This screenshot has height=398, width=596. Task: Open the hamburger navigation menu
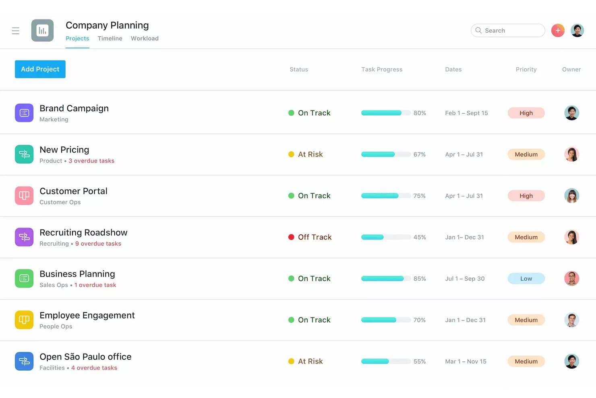(x=16, y=31)
